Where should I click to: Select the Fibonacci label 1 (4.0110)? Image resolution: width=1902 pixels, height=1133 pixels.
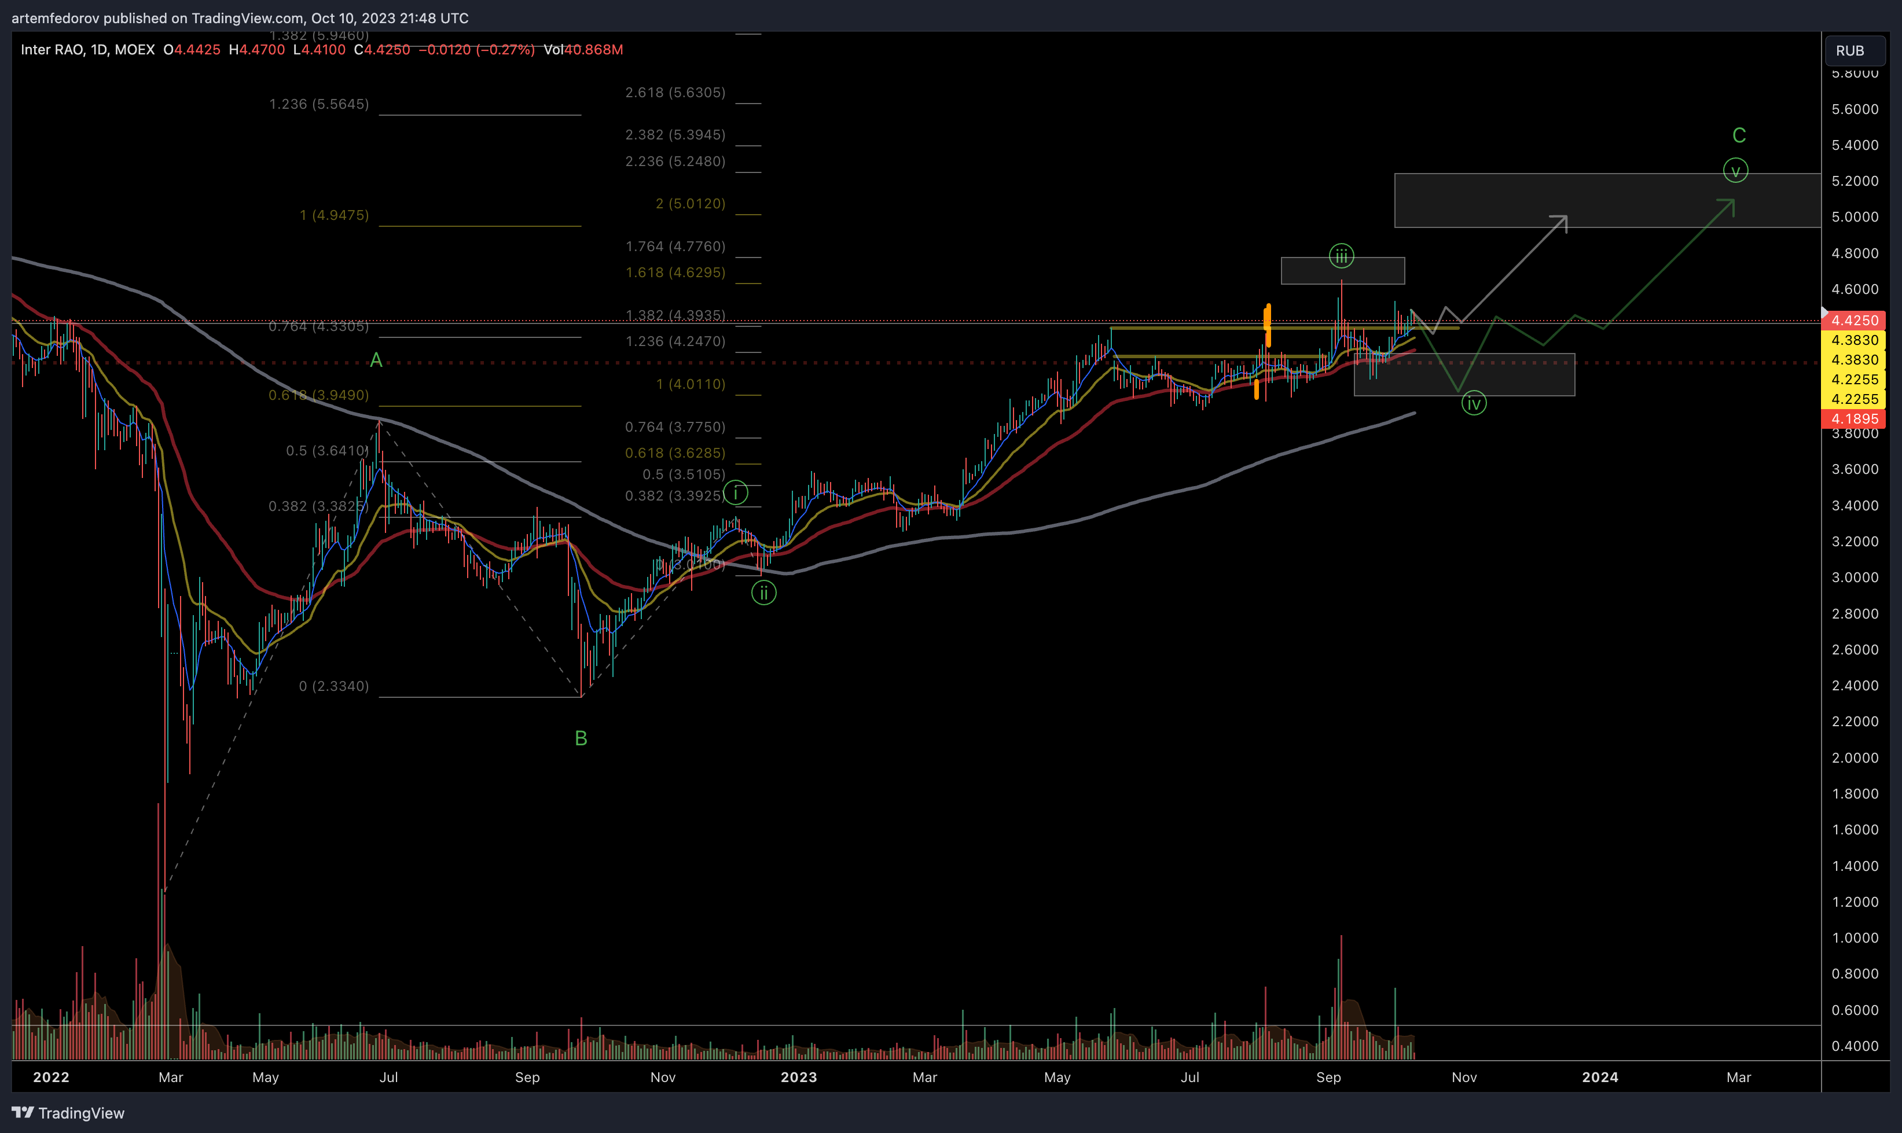691,384
